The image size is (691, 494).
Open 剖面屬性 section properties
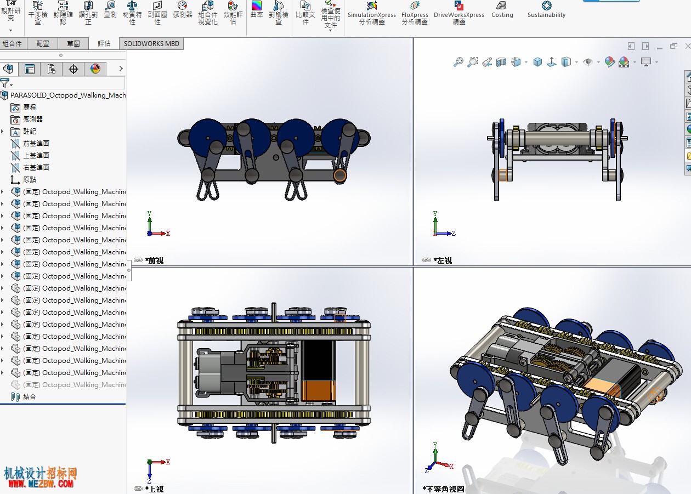coord(157,13)
